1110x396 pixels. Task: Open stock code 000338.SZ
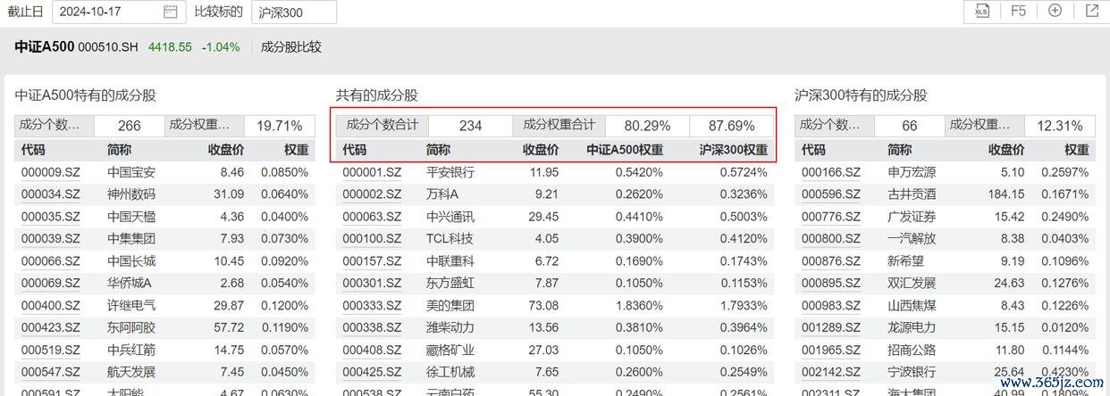point(372,327)
